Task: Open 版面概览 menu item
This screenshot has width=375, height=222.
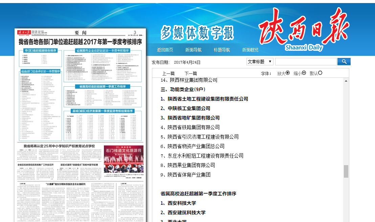Action: [250, 50]
